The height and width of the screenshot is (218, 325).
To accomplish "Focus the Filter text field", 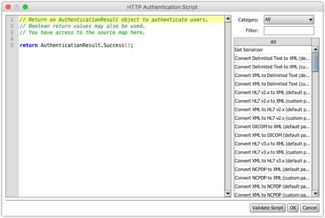I will [x=288, y=31].
